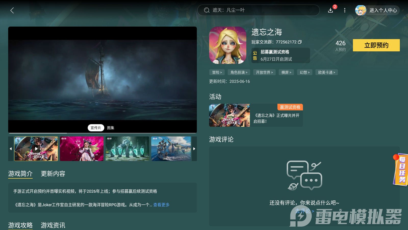Click the user avatar near 进入个人中心

(361, 10)
